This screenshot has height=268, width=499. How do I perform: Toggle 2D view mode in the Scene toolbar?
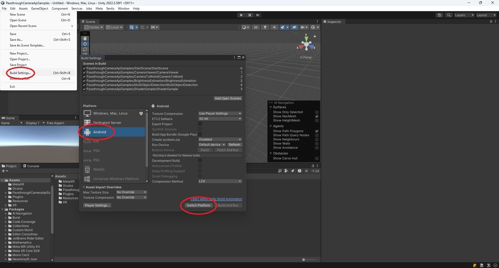pyautogui.click(x=255, y=27)
